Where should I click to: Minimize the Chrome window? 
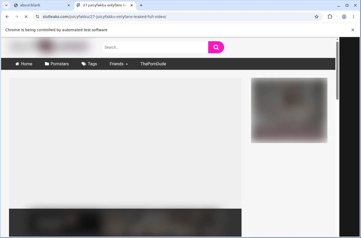tap(339, 5)
